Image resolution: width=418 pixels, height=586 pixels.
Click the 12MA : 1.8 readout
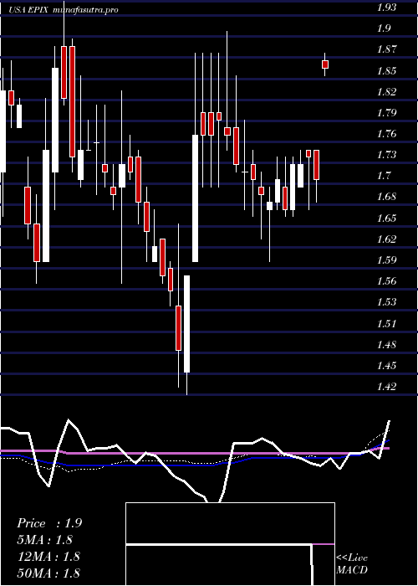(x=48, y=557)
